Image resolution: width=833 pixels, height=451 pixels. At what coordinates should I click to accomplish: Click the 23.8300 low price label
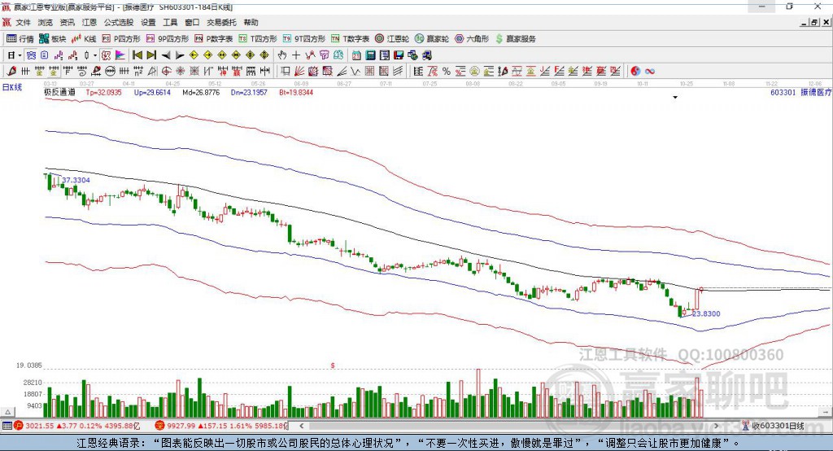706,313
